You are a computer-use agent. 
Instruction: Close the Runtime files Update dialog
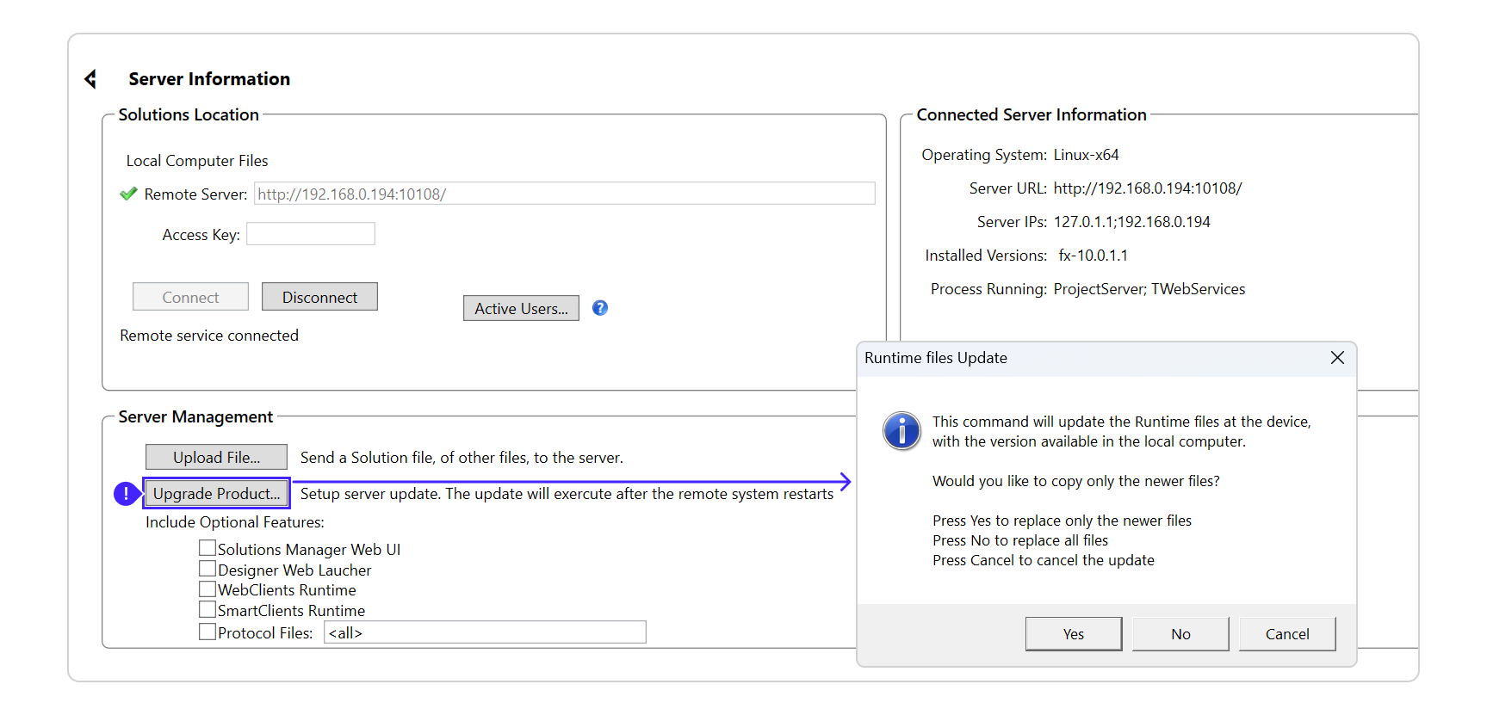click(1336, 358)
